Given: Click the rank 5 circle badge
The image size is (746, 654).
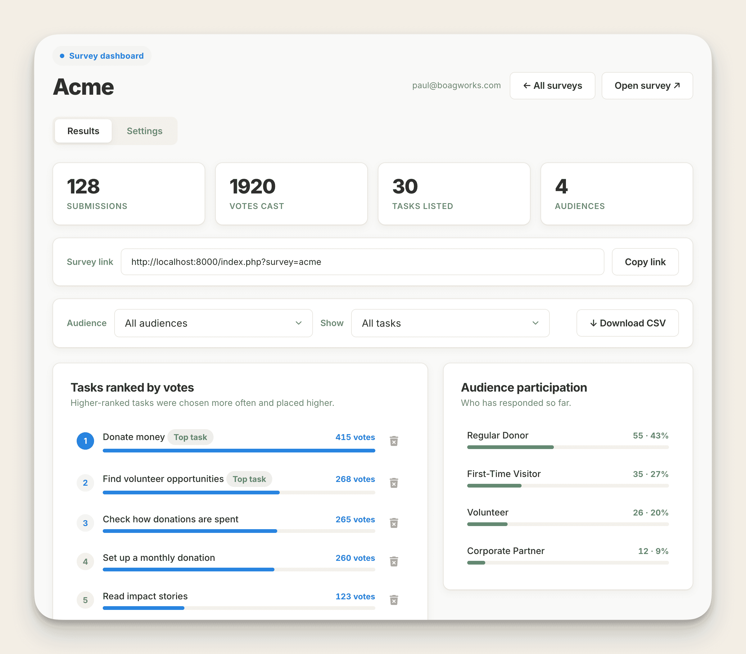Looking at the screenshot, I should 85,600.
